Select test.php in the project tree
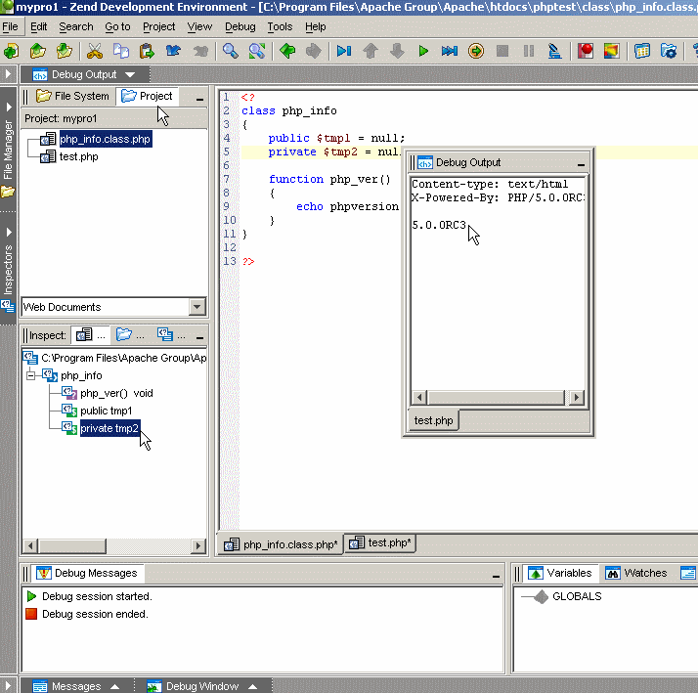The height and width of the screenshot is (693, 698). coord(78,156)
